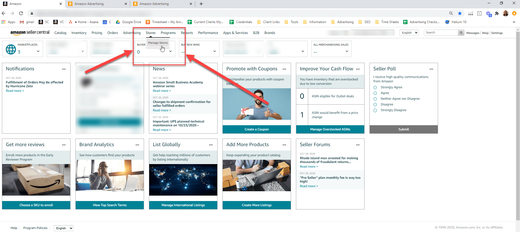The height and width of the screenshot is (232, 520).
Task: Open the Performance menu
Action: (x=208, y=33)
